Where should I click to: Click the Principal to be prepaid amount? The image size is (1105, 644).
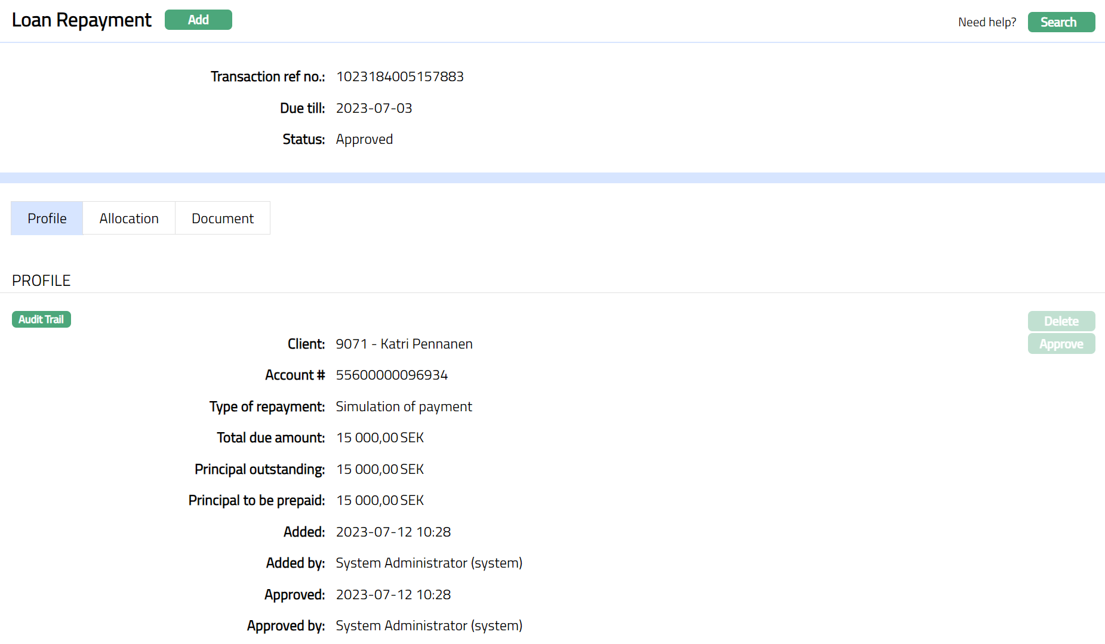click(x=380, y=500)
